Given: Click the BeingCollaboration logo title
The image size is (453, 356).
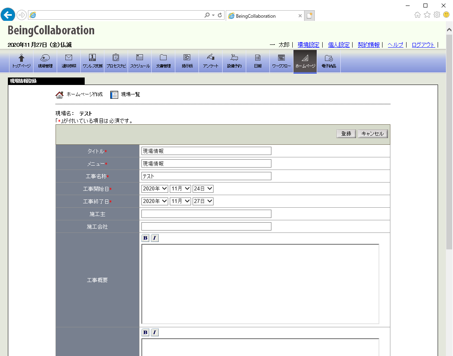Looking at the screenshot, I should [x=51, y=30].
